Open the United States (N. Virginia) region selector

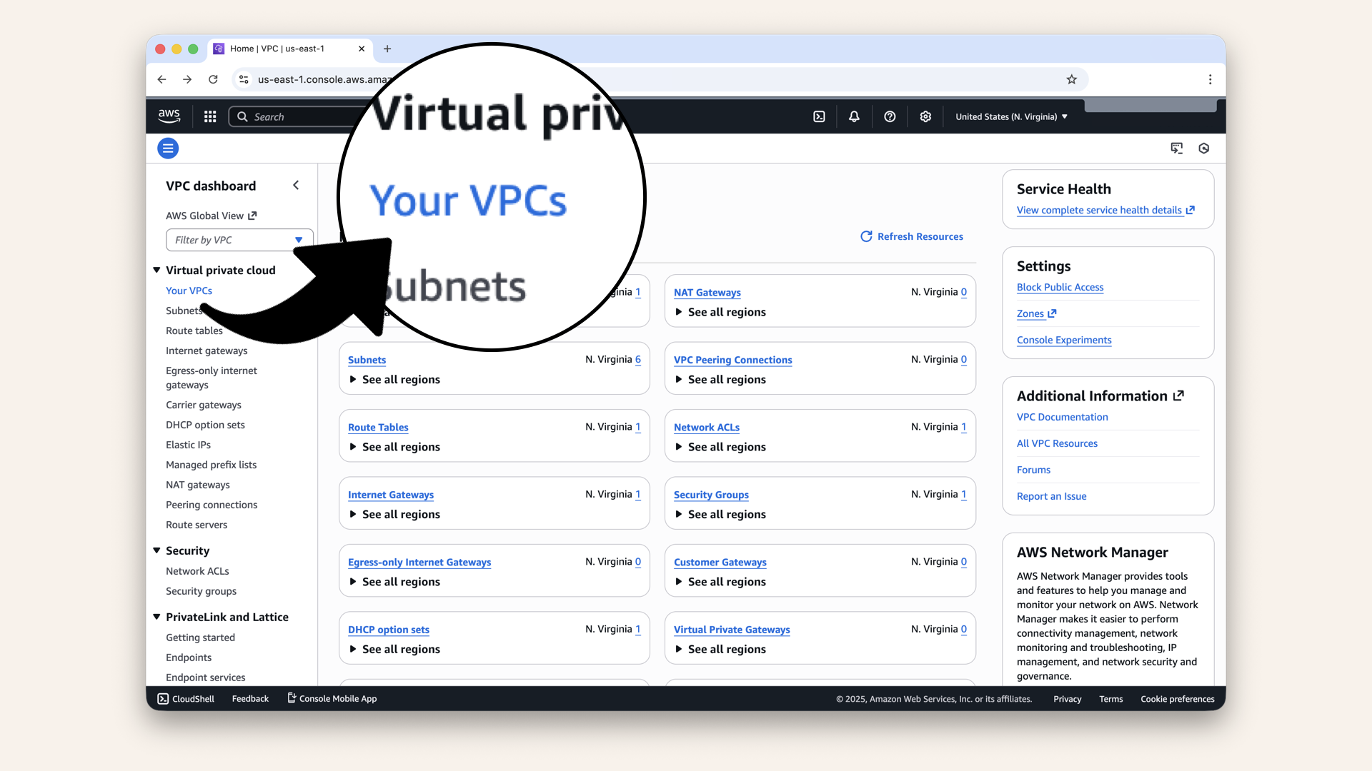coord(1010,116)
